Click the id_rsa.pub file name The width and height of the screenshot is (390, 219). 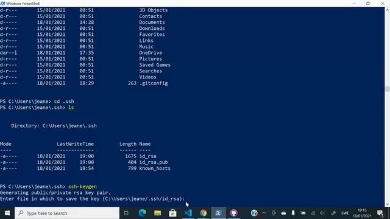[x=154, y=162]
